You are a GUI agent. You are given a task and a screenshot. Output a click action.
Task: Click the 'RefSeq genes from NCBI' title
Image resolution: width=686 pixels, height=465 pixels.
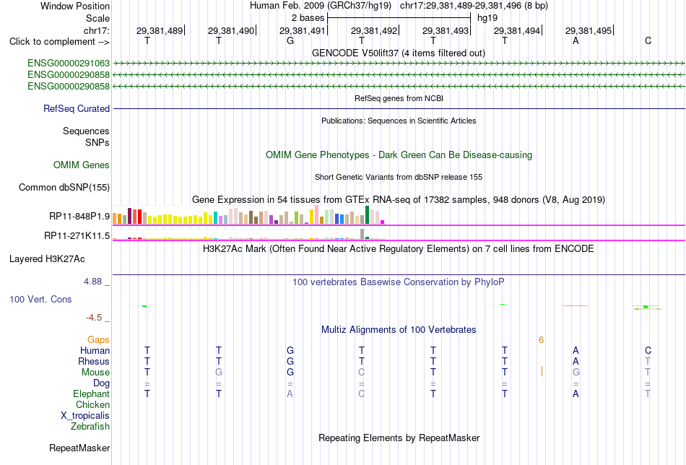tap(399, 98)
